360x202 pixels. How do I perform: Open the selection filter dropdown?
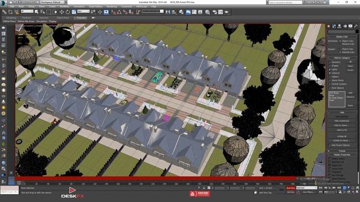coord(27,11)
